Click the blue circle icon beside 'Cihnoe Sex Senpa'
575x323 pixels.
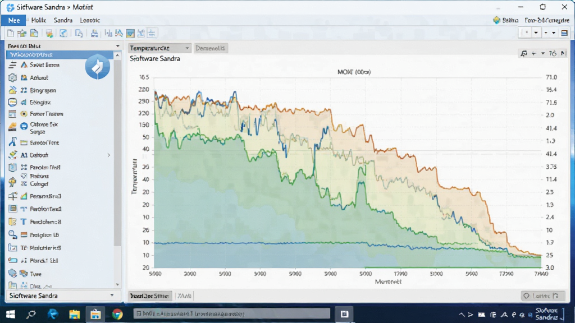(x=24, y=127)
